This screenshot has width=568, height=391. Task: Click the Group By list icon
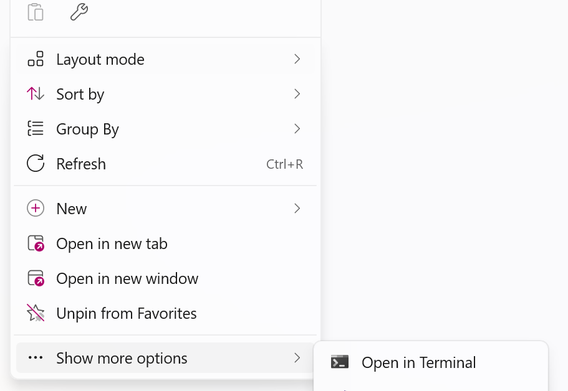[36, 129]
